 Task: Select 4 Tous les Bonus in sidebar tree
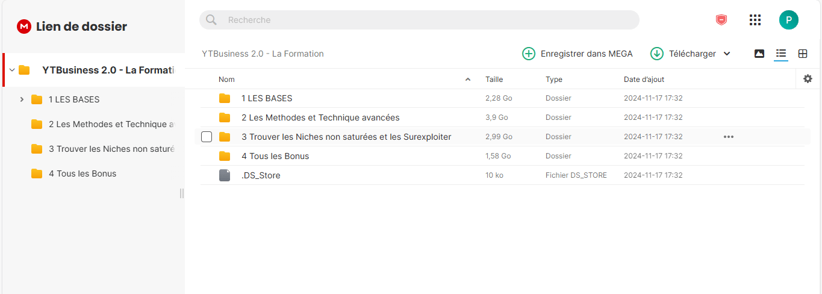(83, 174)
